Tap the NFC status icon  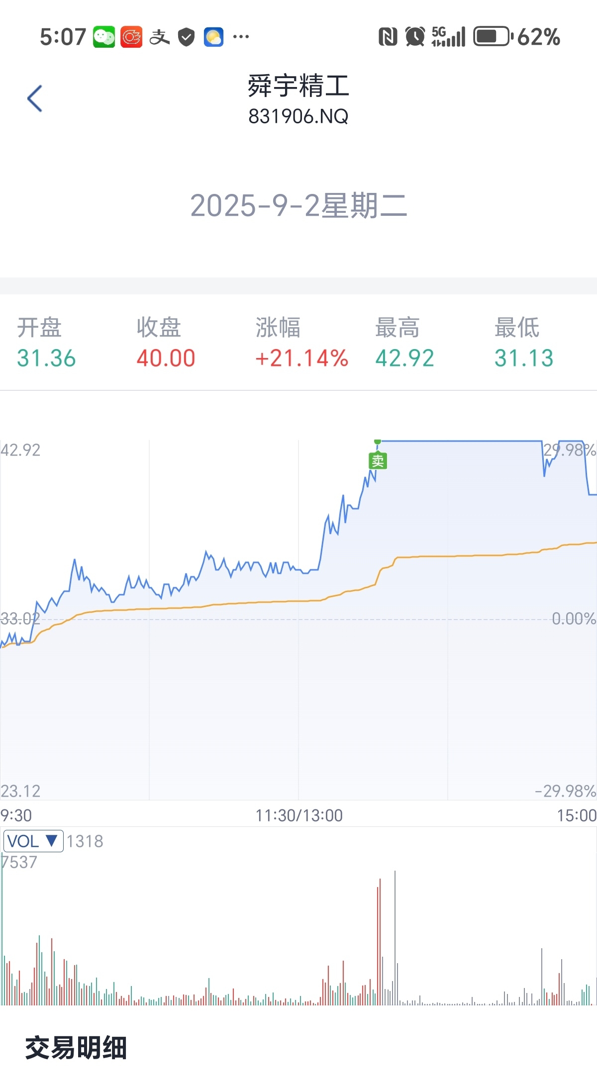pos(388,37)
